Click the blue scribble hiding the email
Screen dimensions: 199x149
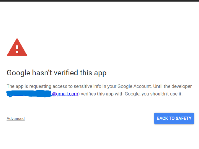[x=29, y=94]
